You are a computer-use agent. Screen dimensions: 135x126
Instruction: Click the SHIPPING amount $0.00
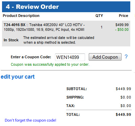click(x=126, y=97)
